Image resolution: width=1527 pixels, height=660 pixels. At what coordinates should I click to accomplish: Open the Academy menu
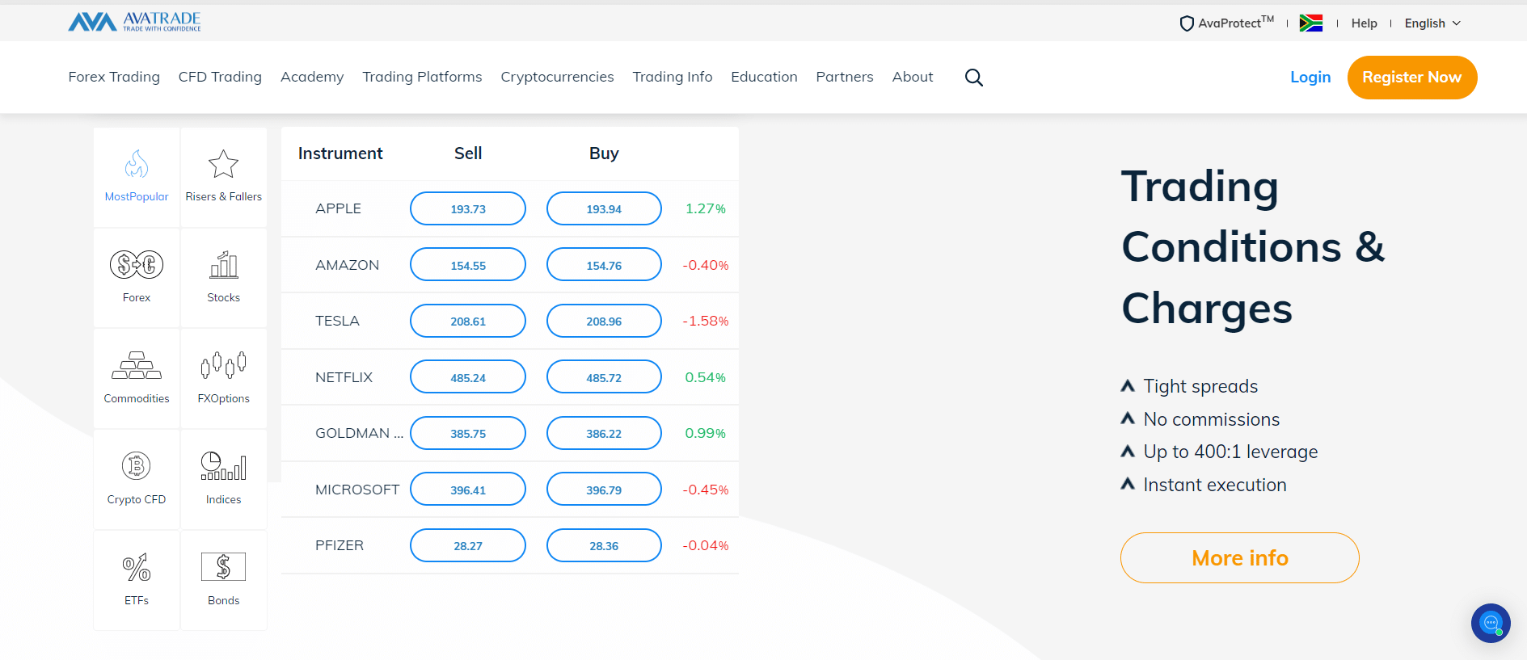[312, 77]
